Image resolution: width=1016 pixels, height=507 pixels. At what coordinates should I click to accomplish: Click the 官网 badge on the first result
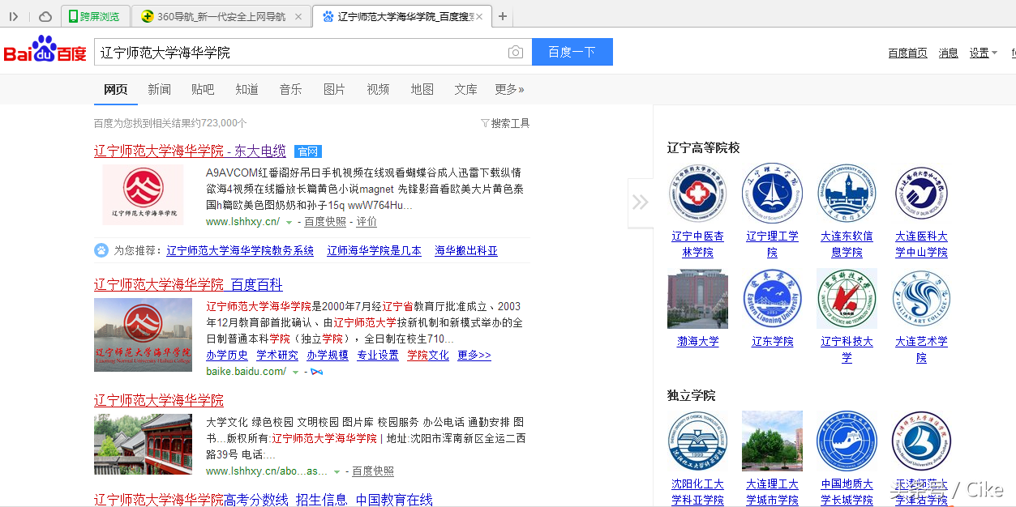point(307,151)
